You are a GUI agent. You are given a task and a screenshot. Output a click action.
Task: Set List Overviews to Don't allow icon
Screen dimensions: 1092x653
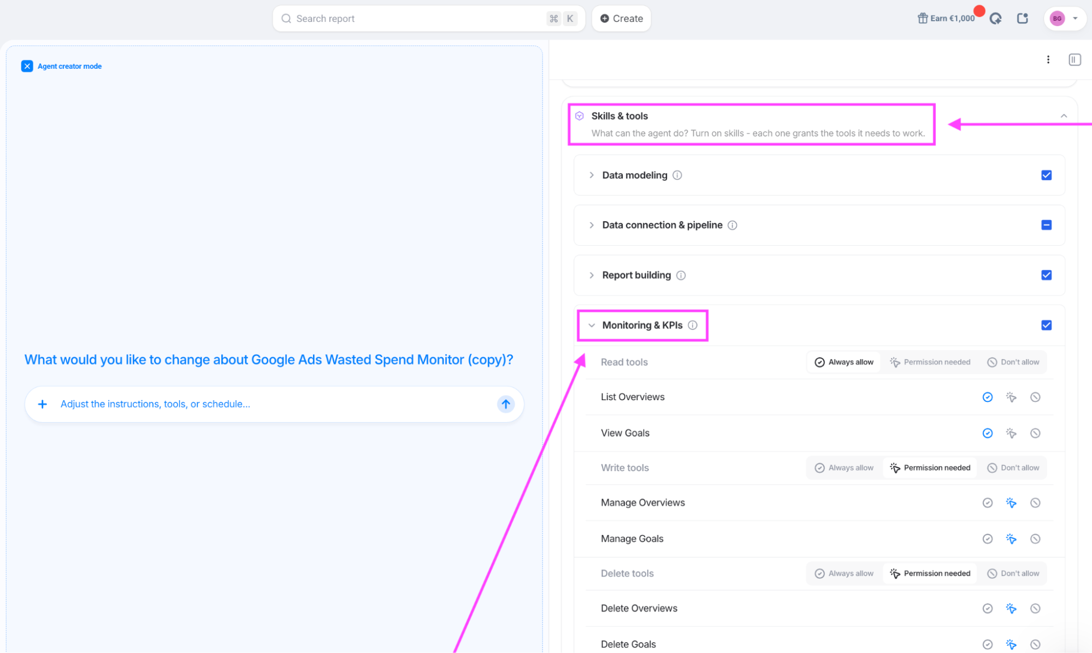tap(1035, 397)
